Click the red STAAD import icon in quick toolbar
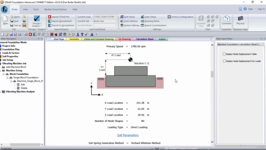 point(30,34)
